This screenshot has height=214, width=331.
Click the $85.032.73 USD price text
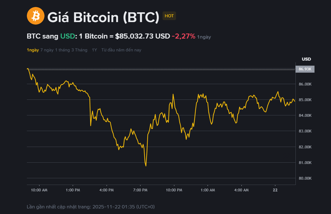pos(142,36)
